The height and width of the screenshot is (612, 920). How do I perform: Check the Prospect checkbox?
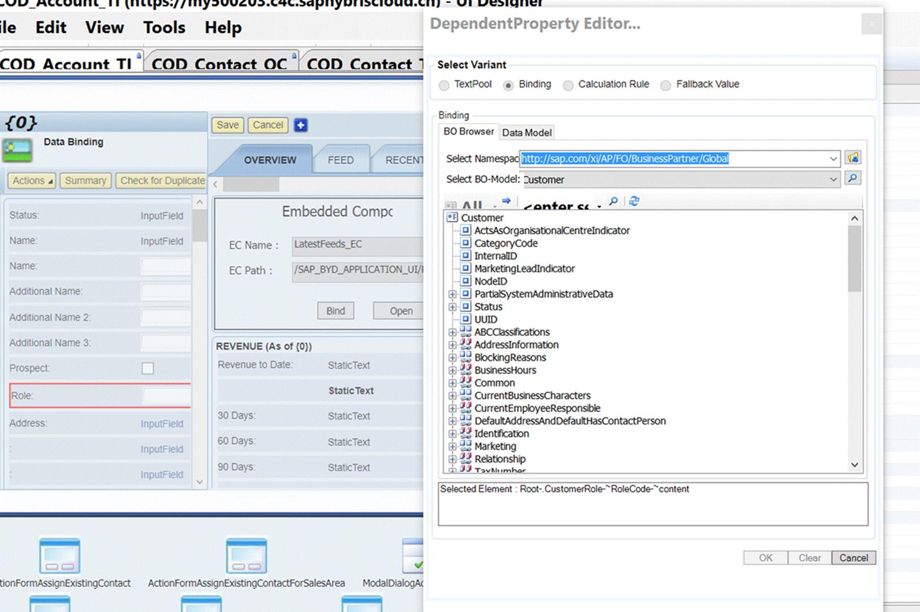[x=147, y=368]
